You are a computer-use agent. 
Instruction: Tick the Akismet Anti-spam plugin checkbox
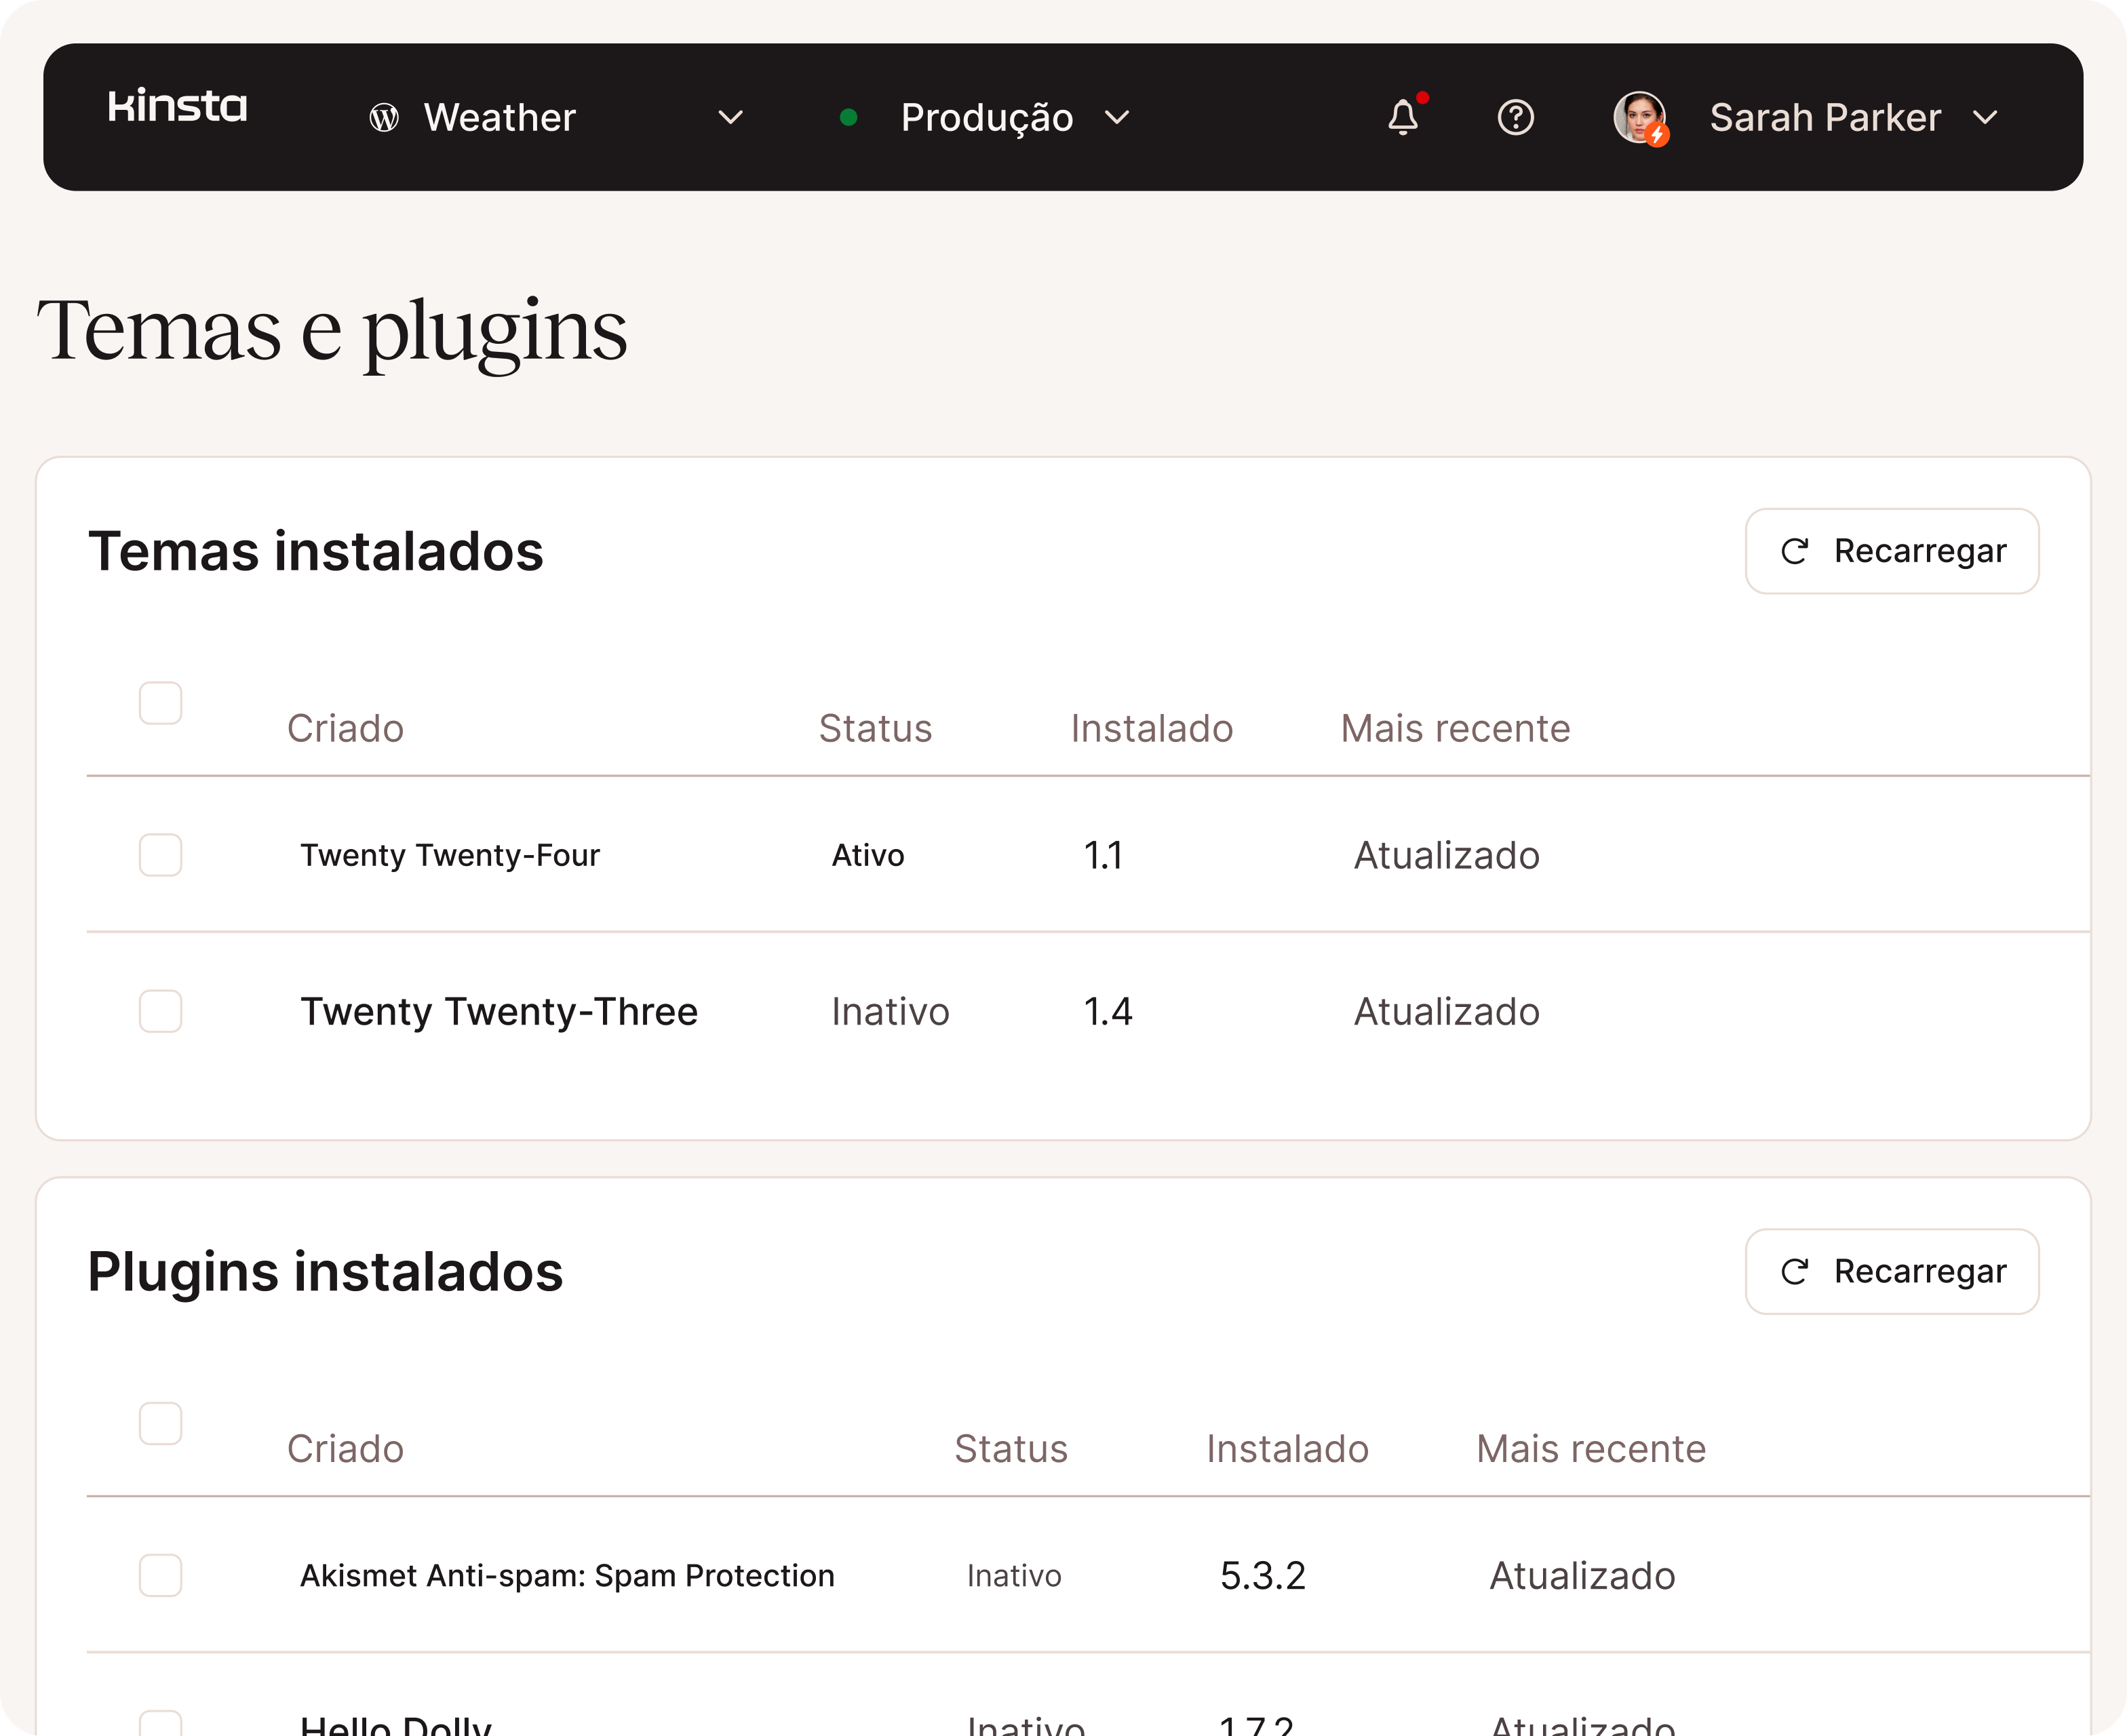pos(161,1575)
